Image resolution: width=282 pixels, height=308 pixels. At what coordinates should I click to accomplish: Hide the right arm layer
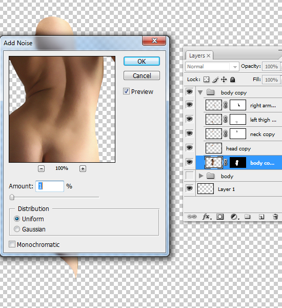tap(189, 105)
